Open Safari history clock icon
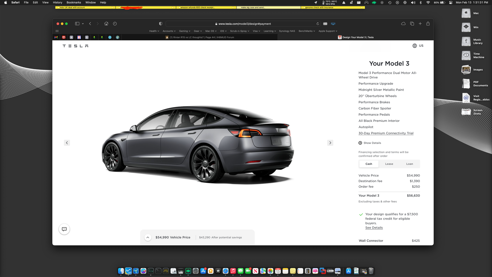 [x=115, y=24]
